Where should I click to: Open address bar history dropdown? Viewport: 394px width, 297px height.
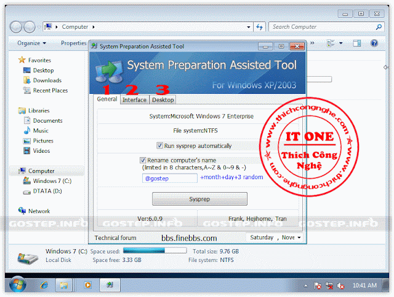point(248,27)
